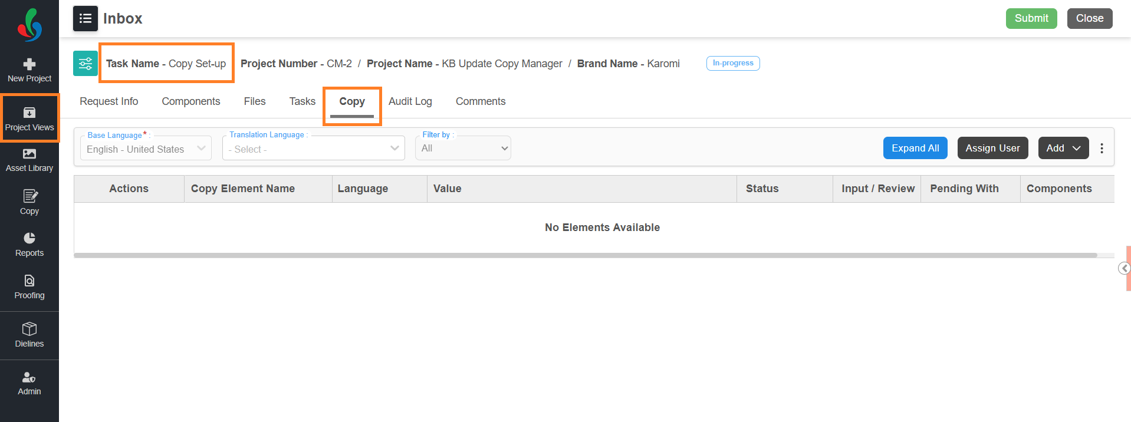Viewport: 1131px width, 422px height.
Task: Open the three-dot more options menu
Action: point(1102,149)
